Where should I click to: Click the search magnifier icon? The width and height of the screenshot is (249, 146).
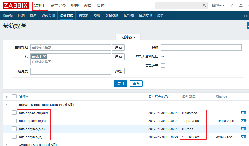point(204,5)
